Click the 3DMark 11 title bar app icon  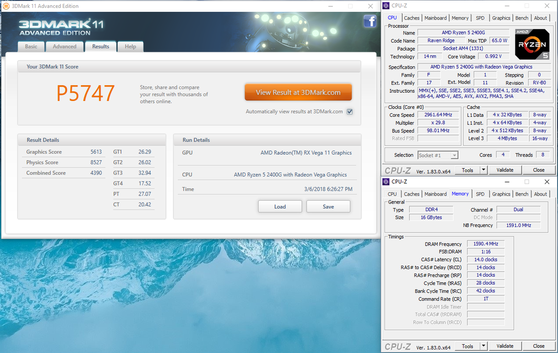[x=6, y=6]
